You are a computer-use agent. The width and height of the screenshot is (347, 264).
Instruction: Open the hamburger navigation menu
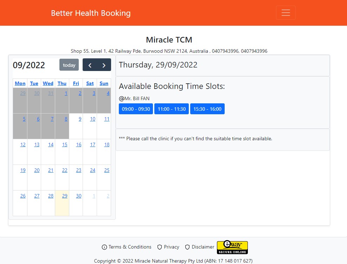285,13
